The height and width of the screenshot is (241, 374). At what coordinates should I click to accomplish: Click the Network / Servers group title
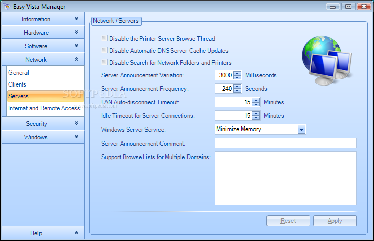tap(116, 21)
